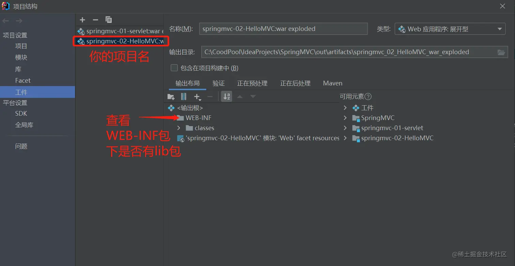Toggle 包含在项目构建中 checkbox
This screenshot has width=515, height=266.
click(x=174, y=68)
